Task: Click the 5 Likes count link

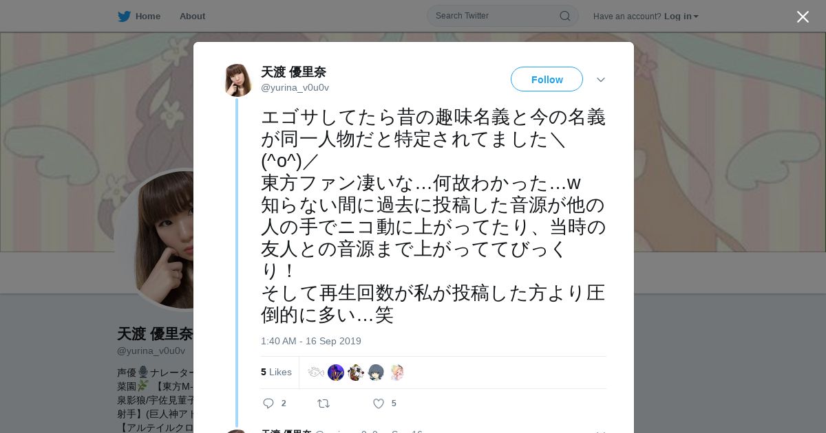Action: pyautogui.click(x=276, y=372)
